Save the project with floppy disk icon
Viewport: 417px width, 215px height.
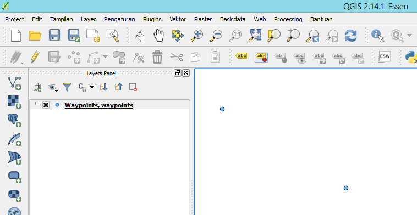coord(54,36)
